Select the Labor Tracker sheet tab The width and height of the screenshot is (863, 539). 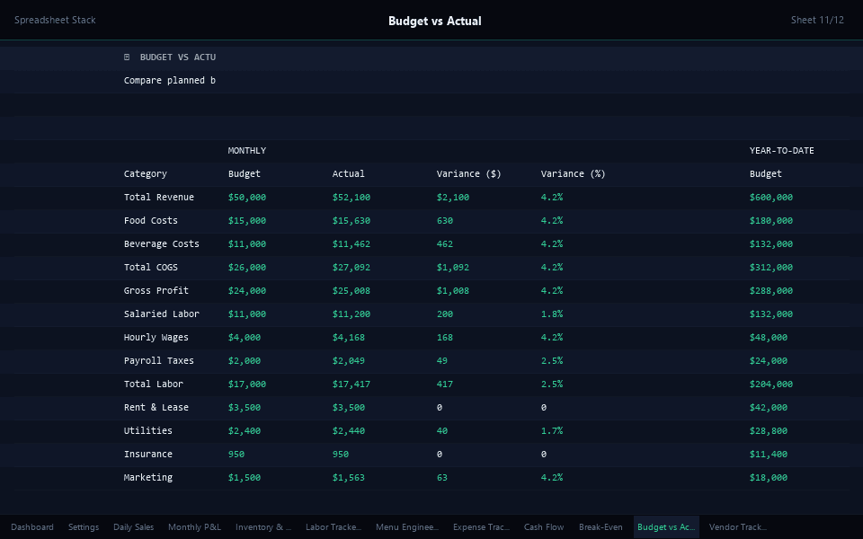[x=334, y=527]
